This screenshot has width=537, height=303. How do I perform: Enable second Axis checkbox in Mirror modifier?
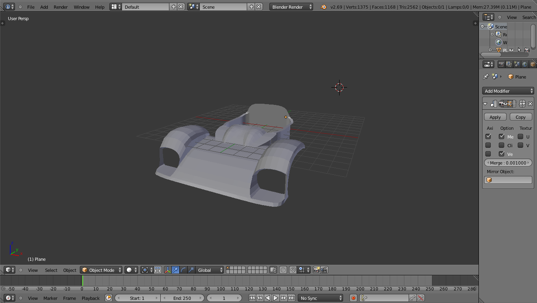488,145
